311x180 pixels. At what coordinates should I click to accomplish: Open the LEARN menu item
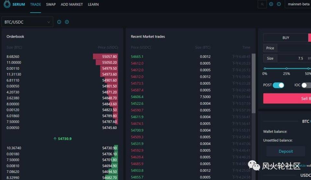[93, 5]
